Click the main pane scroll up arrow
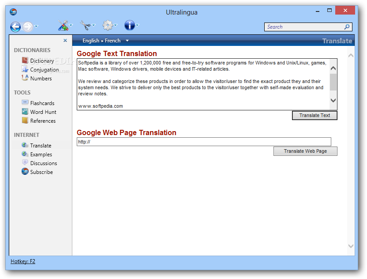Viewport: 367px width, 279px height. (351, 56)
